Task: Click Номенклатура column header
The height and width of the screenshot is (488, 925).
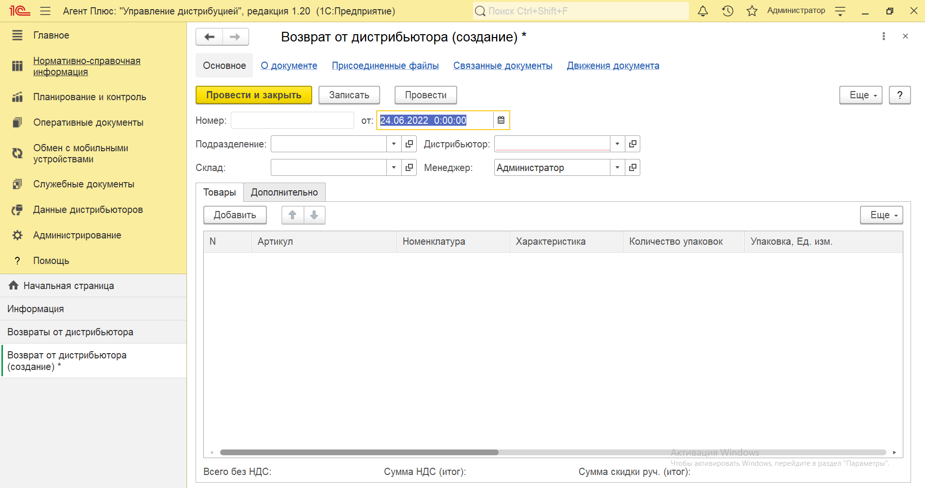Action: pos(453,241)
